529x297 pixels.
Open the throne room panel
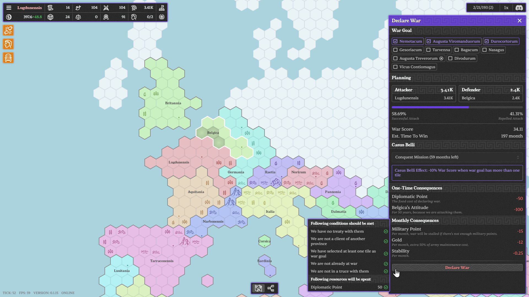[x=8, y=58]
